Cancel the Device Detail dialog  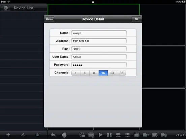click(50, 19)
